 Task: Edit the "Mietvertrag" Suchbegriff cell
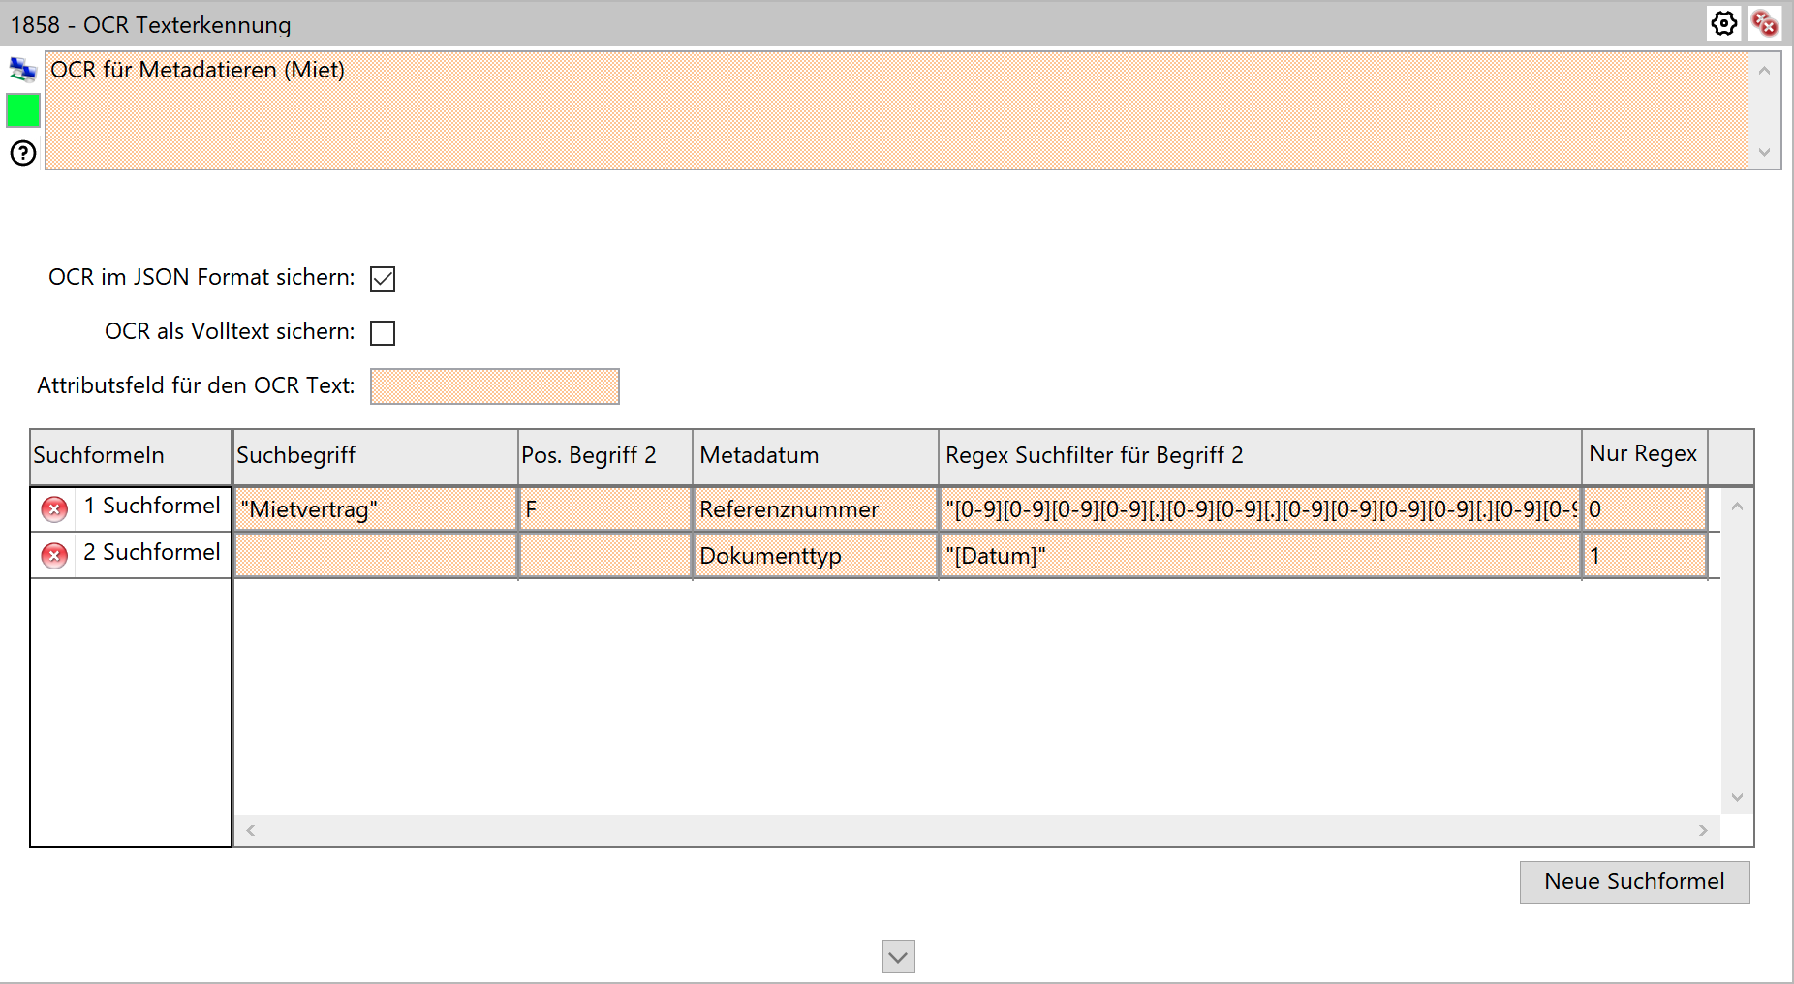point(375,509)
